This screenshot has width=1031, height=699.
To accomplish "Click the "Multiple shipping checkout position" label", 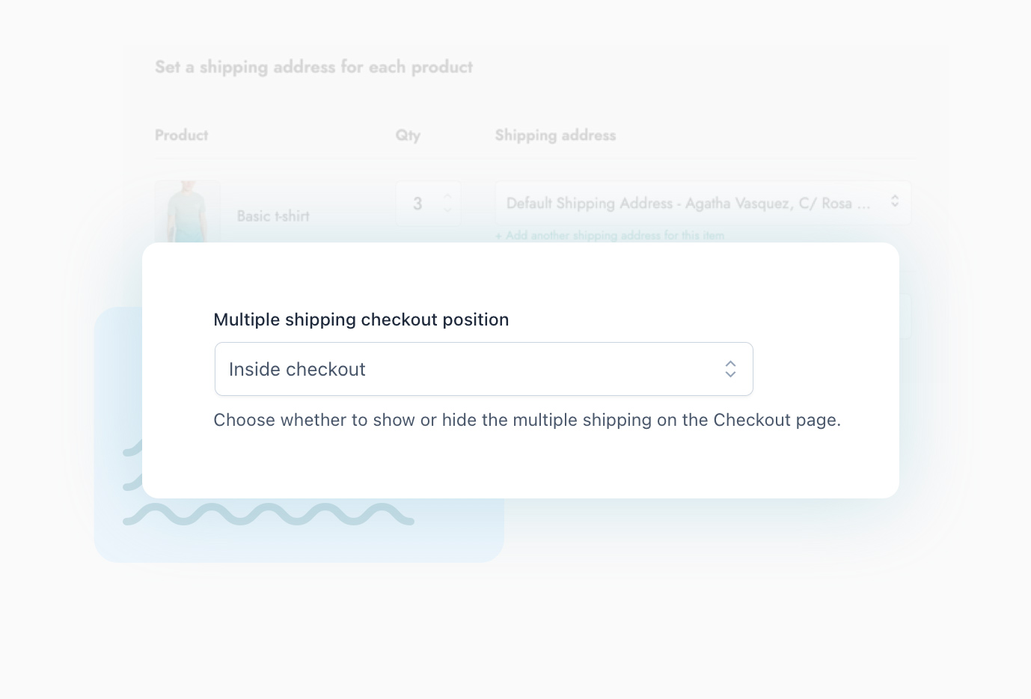I will (x=361, y=320).
